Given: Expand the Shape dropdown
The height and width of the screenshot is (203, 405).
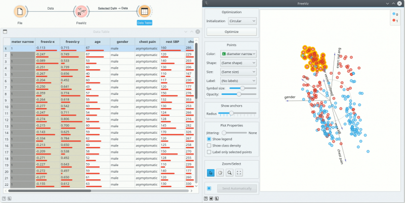Looking at the screenshot, I should [238, 63].
